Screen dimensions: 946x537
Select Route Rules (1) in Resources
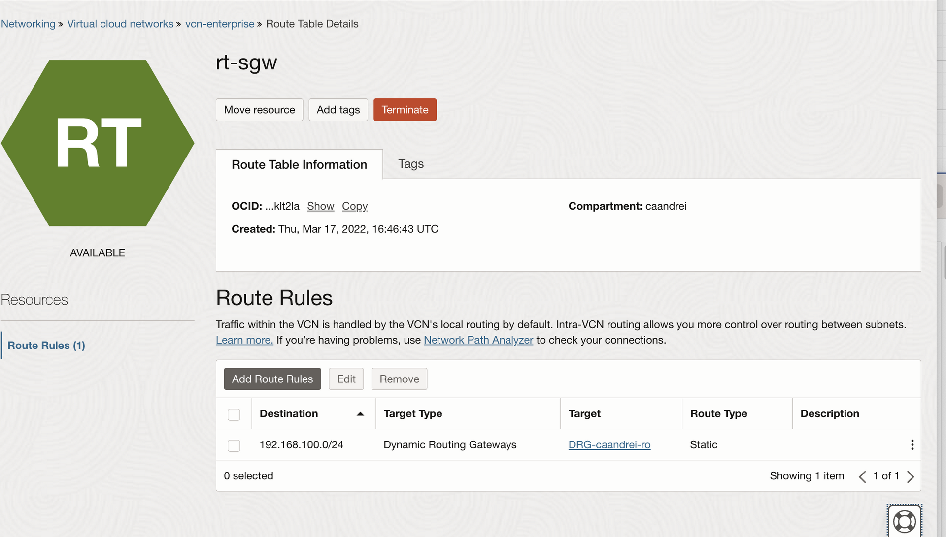pyautogui.click(x=46, y=346)
